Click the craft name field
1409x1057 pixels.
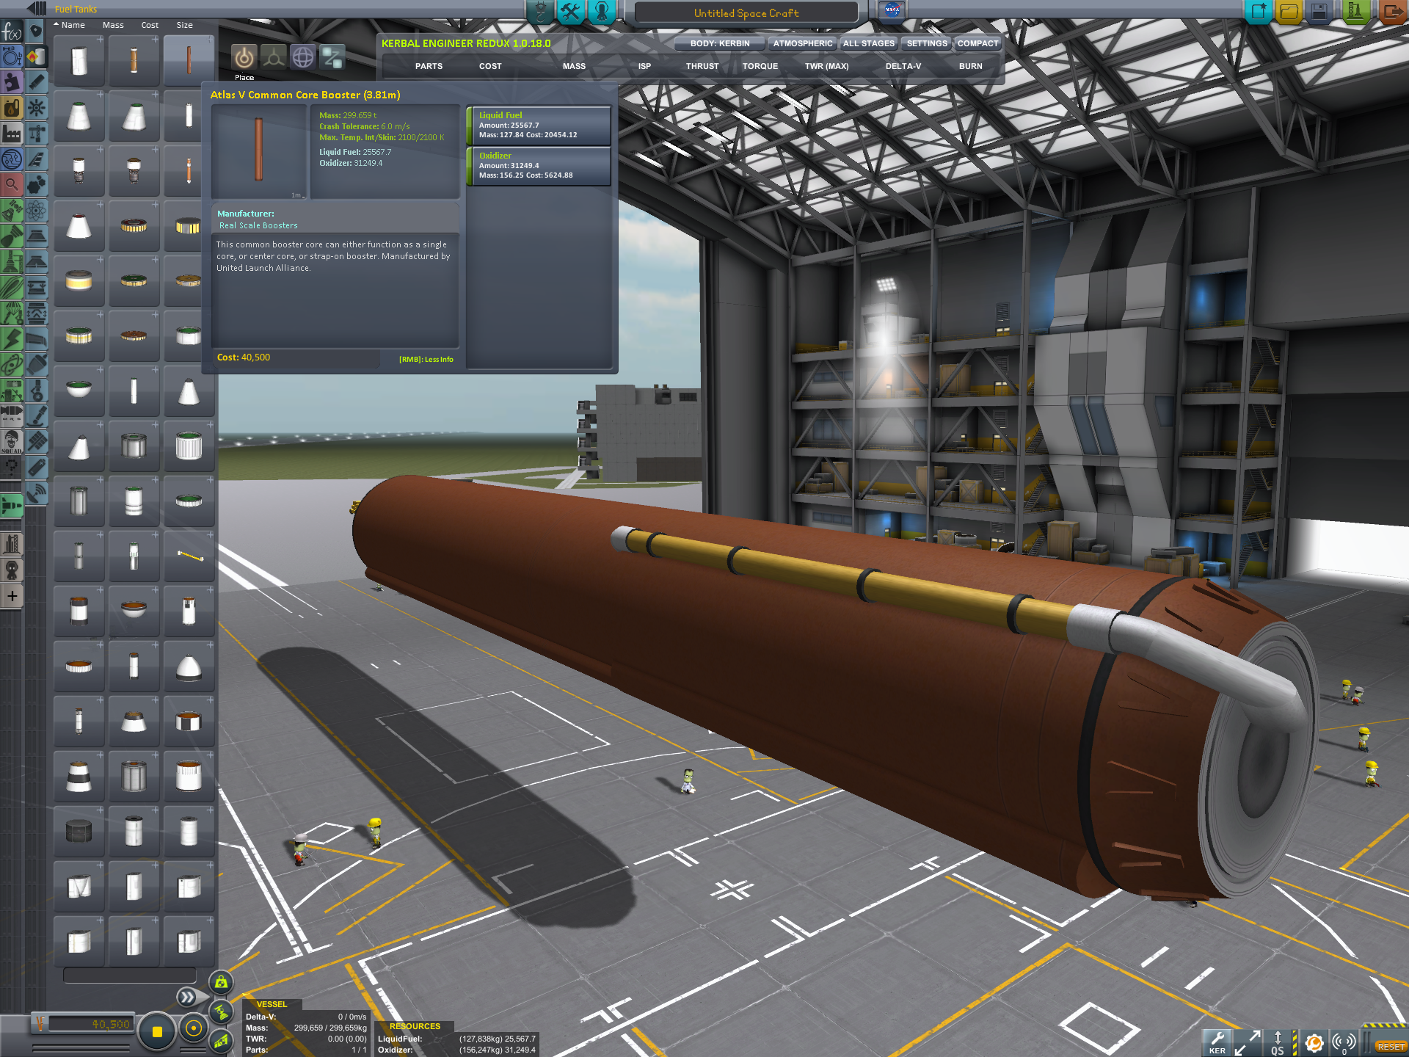(746, 12)
